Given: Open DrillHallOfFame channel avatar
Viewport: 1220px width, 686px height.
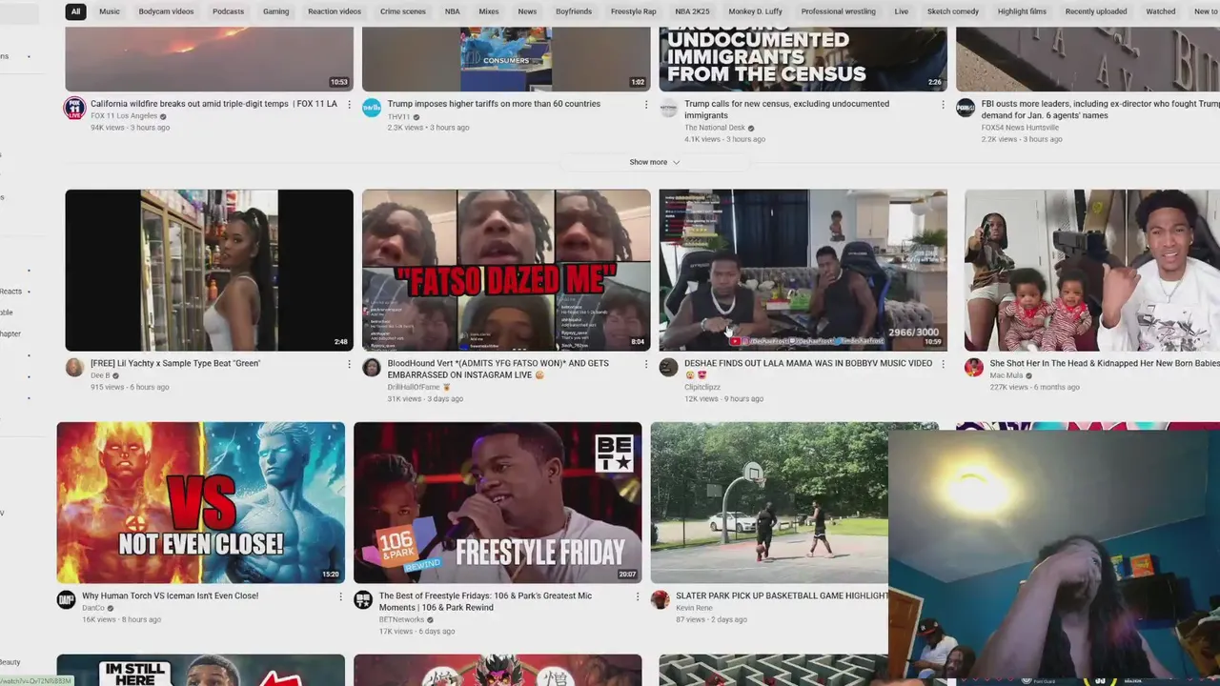Looking at the screenshot, I should click(x=372, y=368).
